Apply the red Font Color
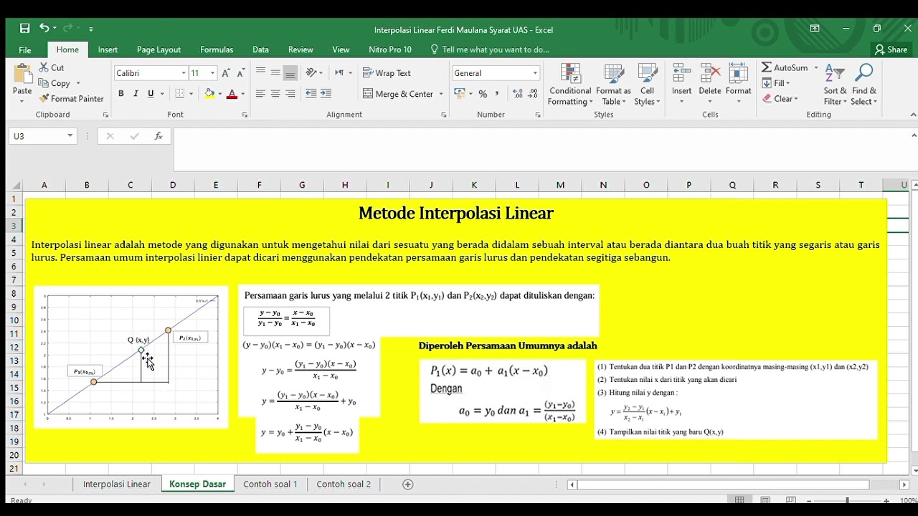This screenshot has height=516, width=918. (x=232, y=94)
